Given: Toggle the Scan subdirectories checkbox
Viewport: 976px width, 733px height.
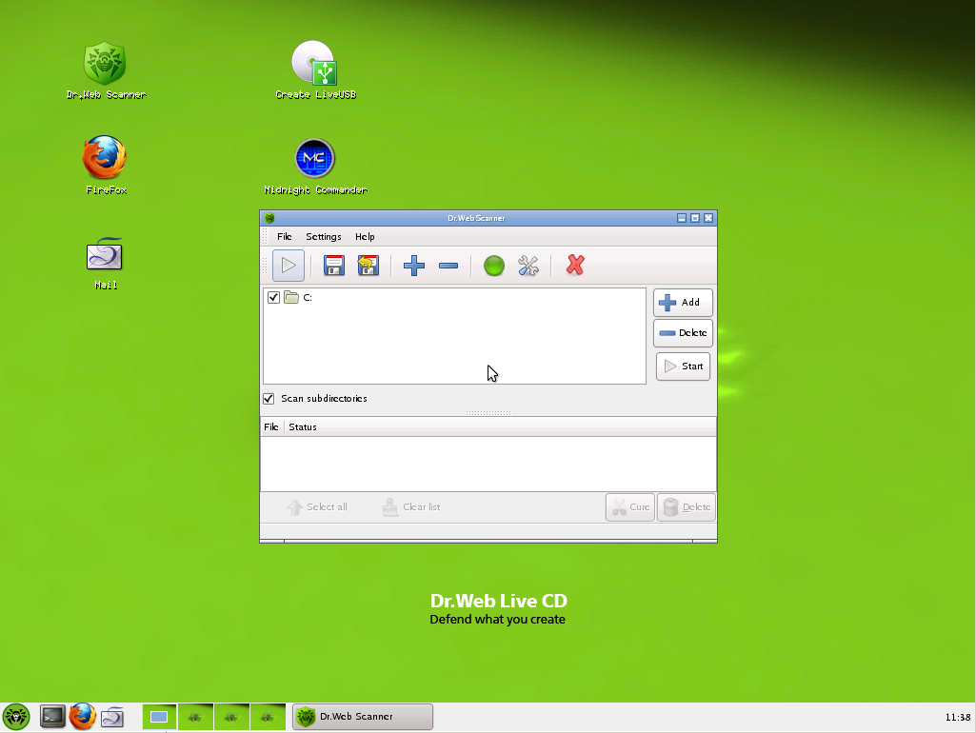Looking at the screenshot, I should (269, 399).
